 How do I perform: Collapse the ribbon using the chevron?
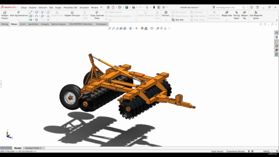tap(277, 20)
